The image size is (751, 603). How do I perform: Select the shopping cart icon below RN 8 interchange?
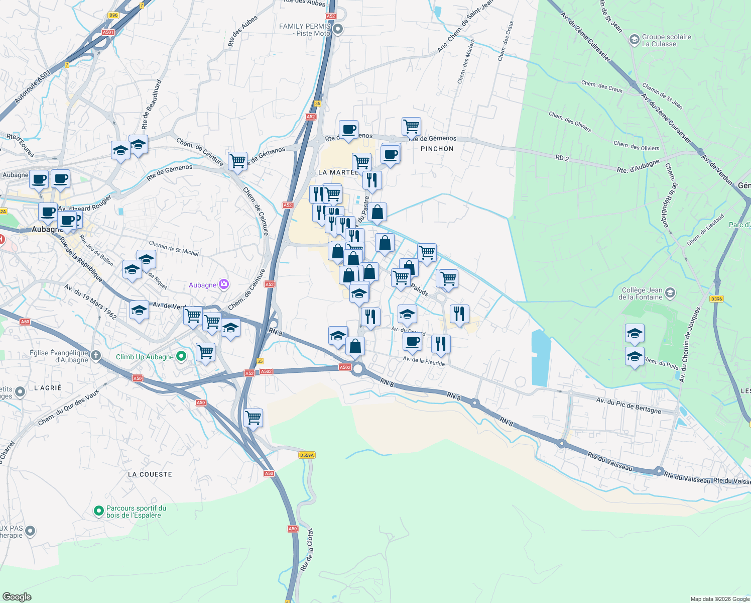[x=254, y=418]
